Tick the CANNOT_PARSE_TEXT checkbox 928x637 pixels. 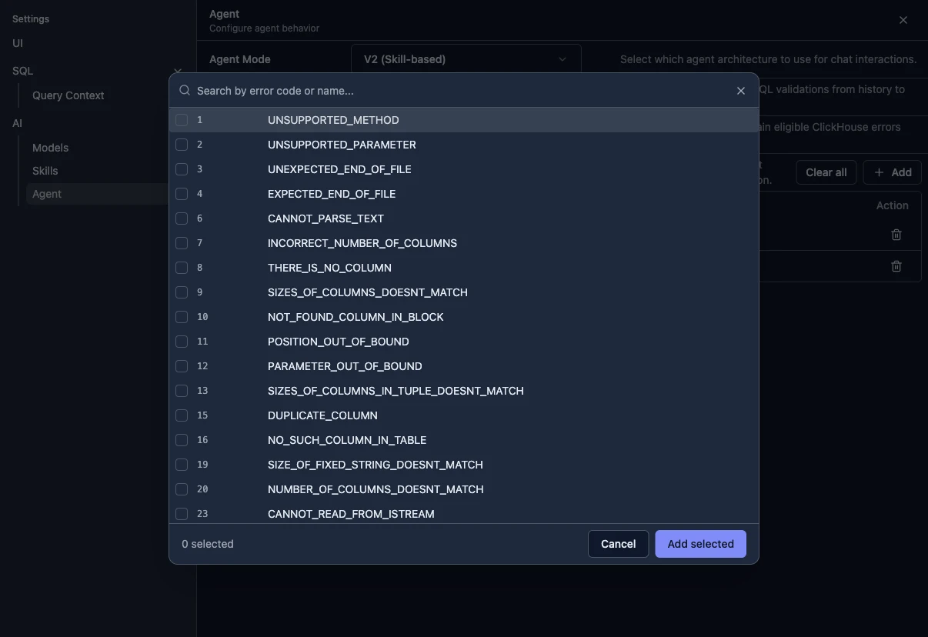182,218
